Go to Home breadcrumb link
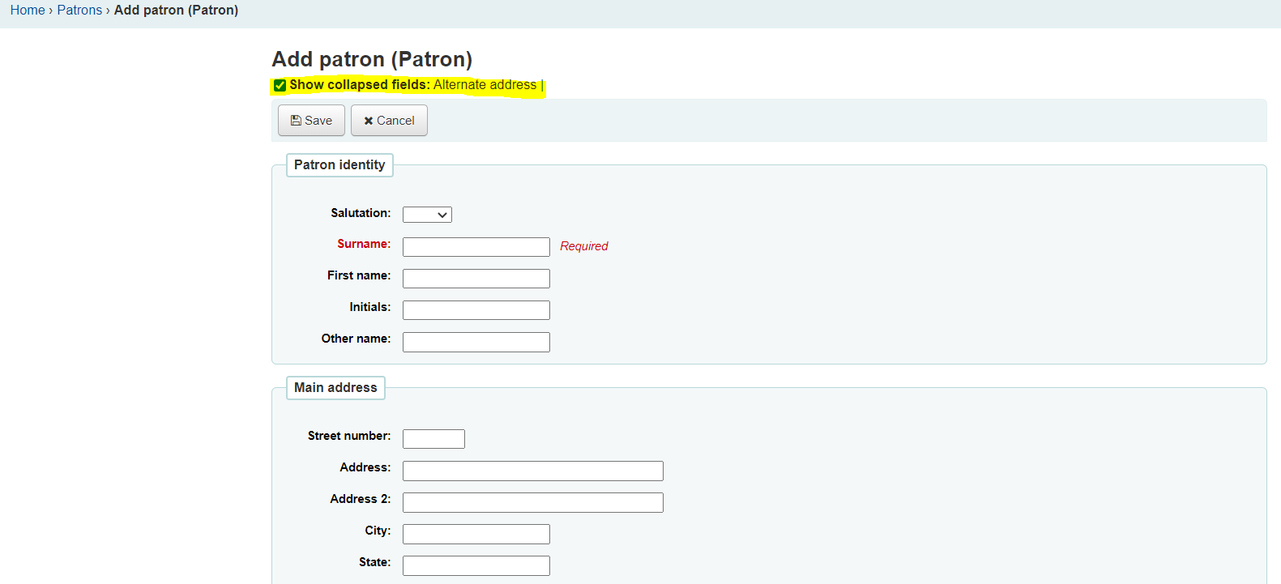The width and height of the screenshot is (1281, 584). pos(28,10)
